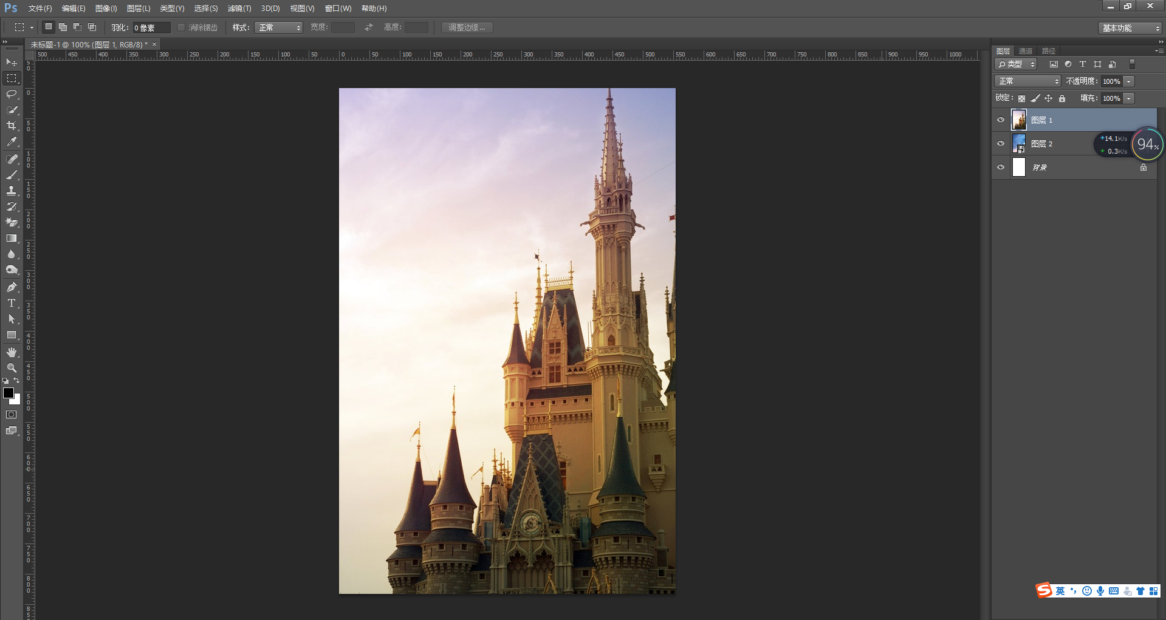
Task: Select the Crop tool
Action: point(12,126)
